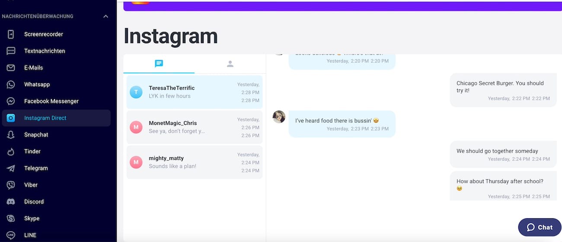Click the Nachrichtenüberwachung section label
The height and width of the screenshot is (242, 562).
38,16
